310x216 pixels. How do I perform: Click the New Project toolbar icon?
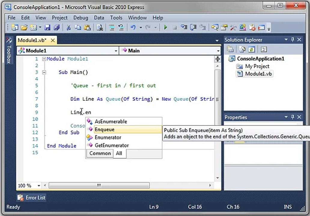coord(15,27)
